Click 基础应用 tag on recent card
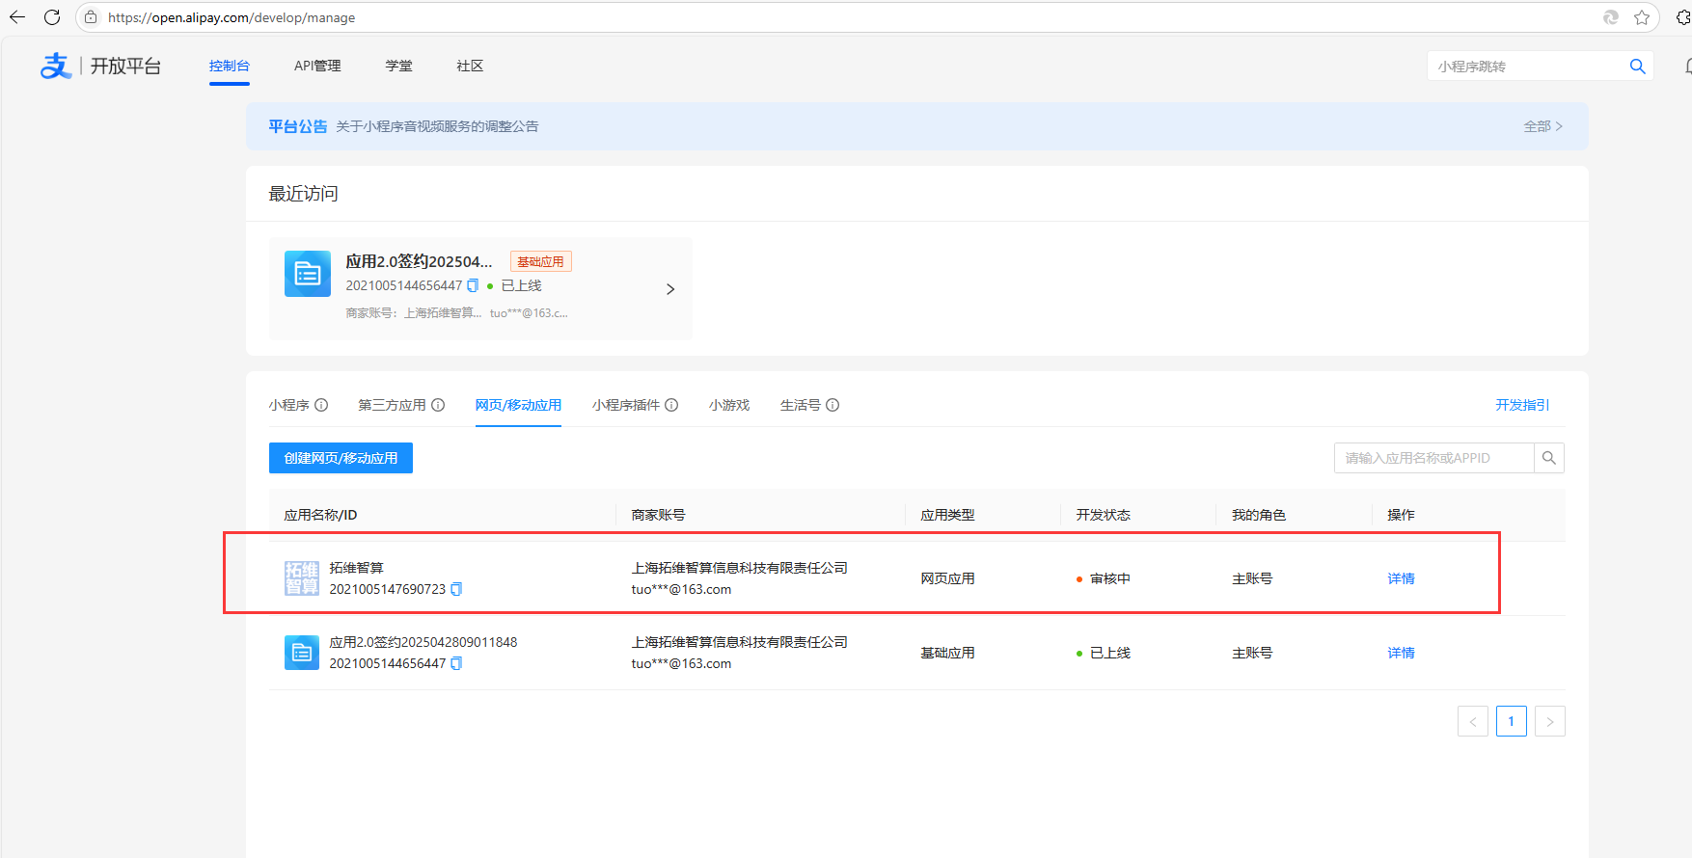The width and height of the screenshot is (1692, 858). (540, 261)
